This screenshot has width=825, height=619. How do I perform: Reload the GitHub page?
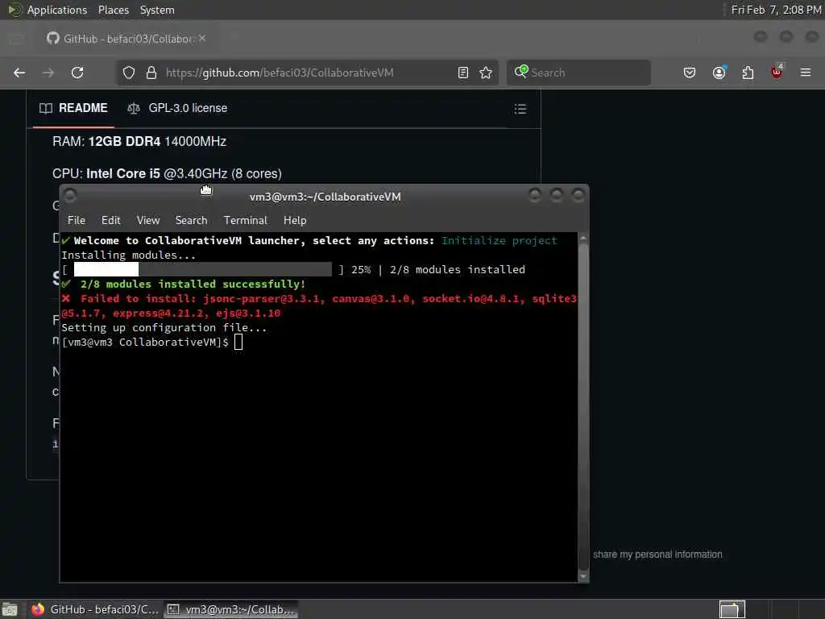77,73
